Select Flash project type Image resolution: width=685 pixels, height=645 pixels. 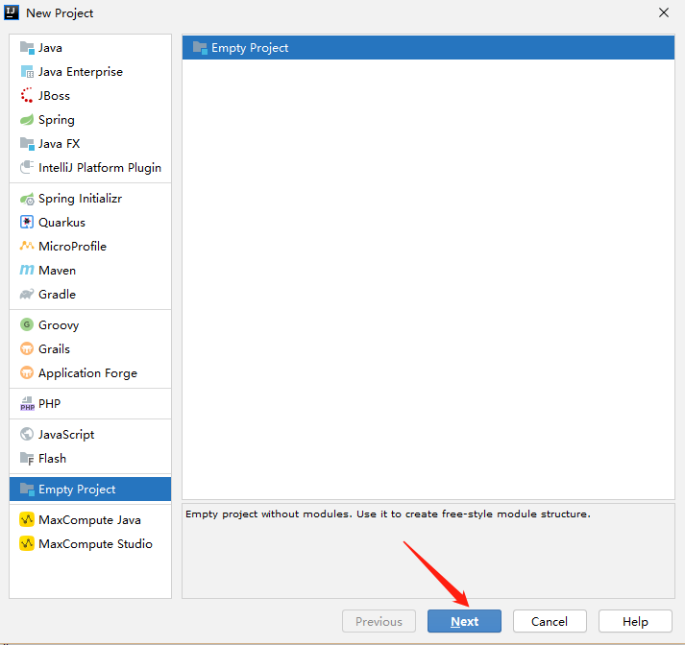[90, 458]
